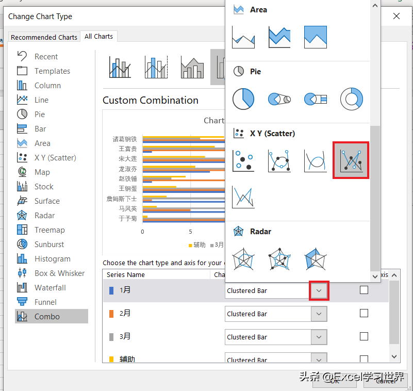Select the Histogram chart category
Viewport: 413px width, 391px height.
pos(53,259)
